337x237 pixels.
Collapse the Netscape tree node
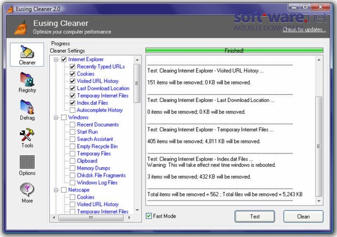[x=56, y=190]
